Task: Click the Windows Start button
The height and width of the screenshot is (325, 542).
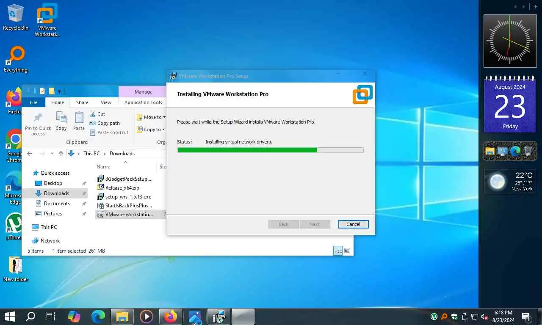Action: 10,316
